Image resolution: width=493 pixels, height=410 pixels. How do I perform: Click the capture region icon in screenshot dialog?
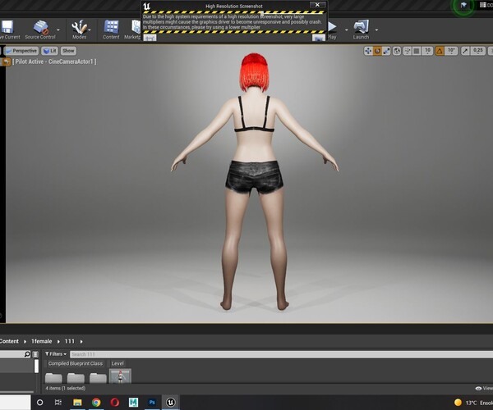(150, 38)
